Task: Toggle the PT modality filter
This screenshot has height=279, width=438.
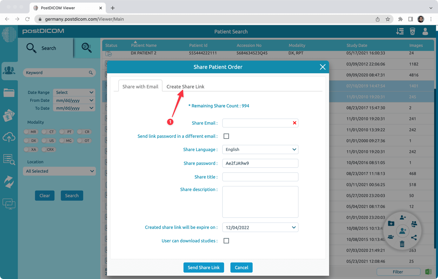Action: click(x=66, y=132)
